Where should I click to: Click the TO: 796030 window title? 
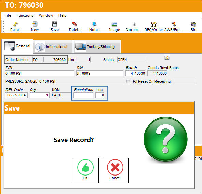[x=24, y=5]
